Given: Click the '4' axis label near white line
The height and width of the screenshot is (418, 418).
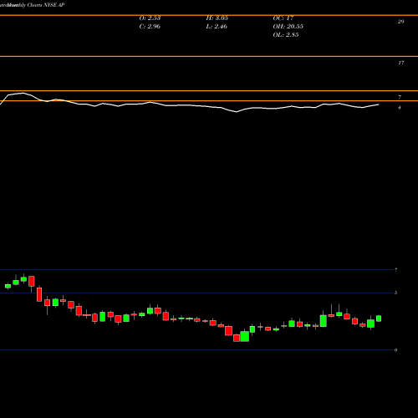Looking at the screenshot, I should coord(400,108).
